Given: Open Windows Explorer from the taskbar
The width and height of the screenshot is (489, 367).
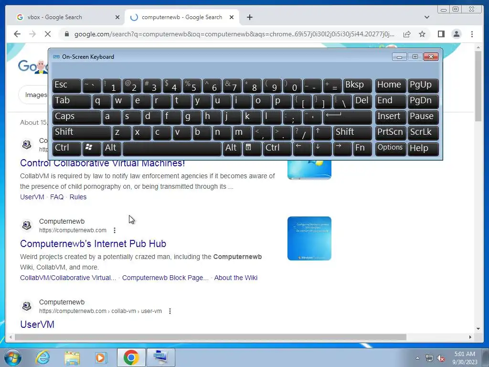Looking at the screenshot, I should click(72, 357).
